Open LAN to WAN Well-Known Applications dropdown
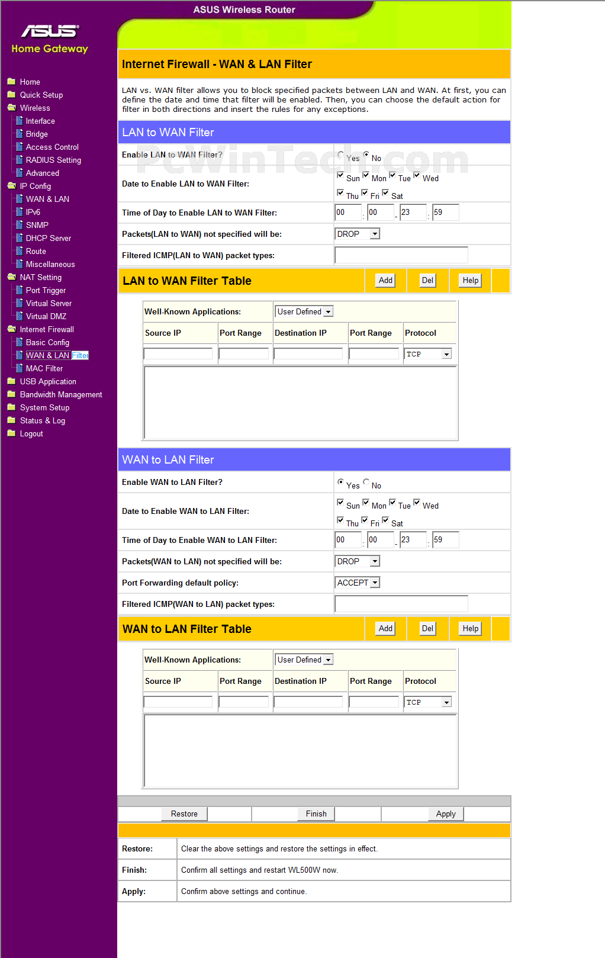 click(x=304, y=311)
